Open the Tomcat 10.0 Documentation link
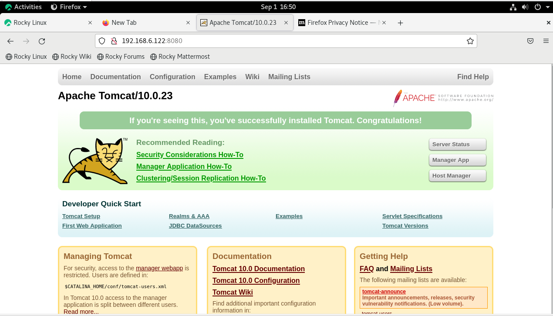Image resolution: width=553 pixels, height=316 pixels. click(x=259, y=269)
